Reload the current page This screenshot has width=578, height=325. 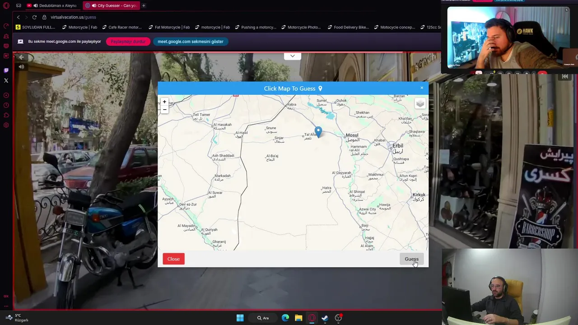pos(34,17)
